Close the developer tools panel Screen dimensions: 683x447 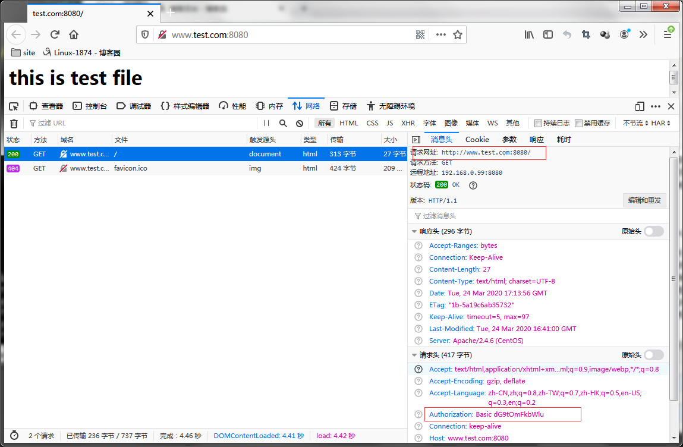pos(671,106)
